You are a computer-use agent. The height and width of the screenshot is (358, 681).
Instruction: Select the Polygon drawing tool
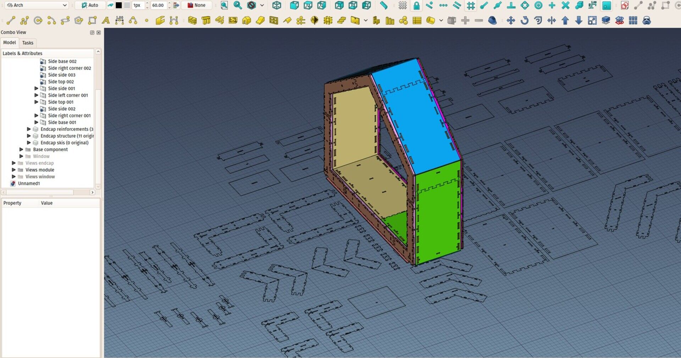pyautogui.click(x=79, y=21)
